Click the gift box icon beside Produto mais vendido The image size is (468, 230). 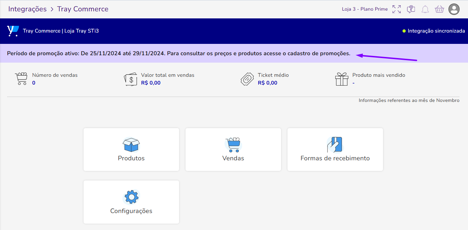pos(342,79)
